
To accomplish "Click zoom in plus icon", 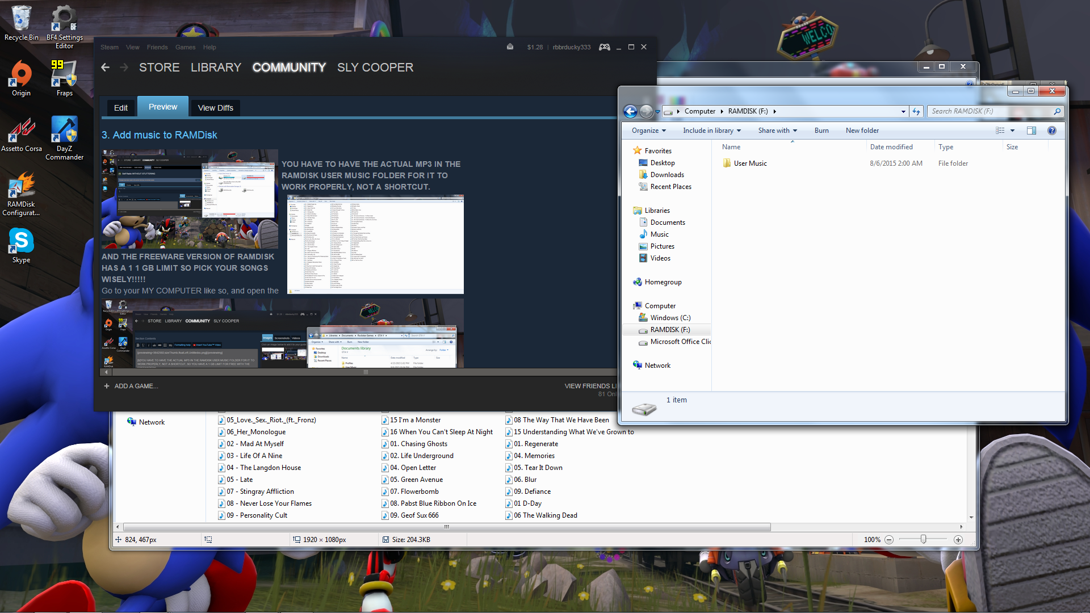I will 958,540.
